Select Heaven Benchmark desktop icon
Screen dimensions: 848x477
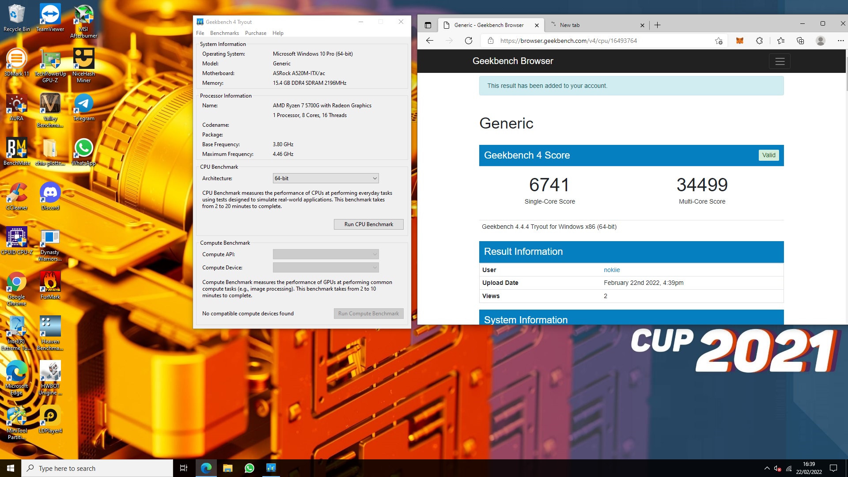pos(50,333)
